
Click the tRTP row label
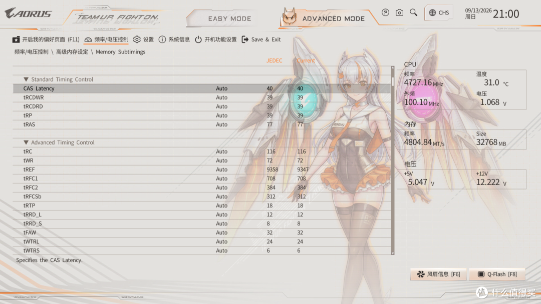tap(30, 205)
